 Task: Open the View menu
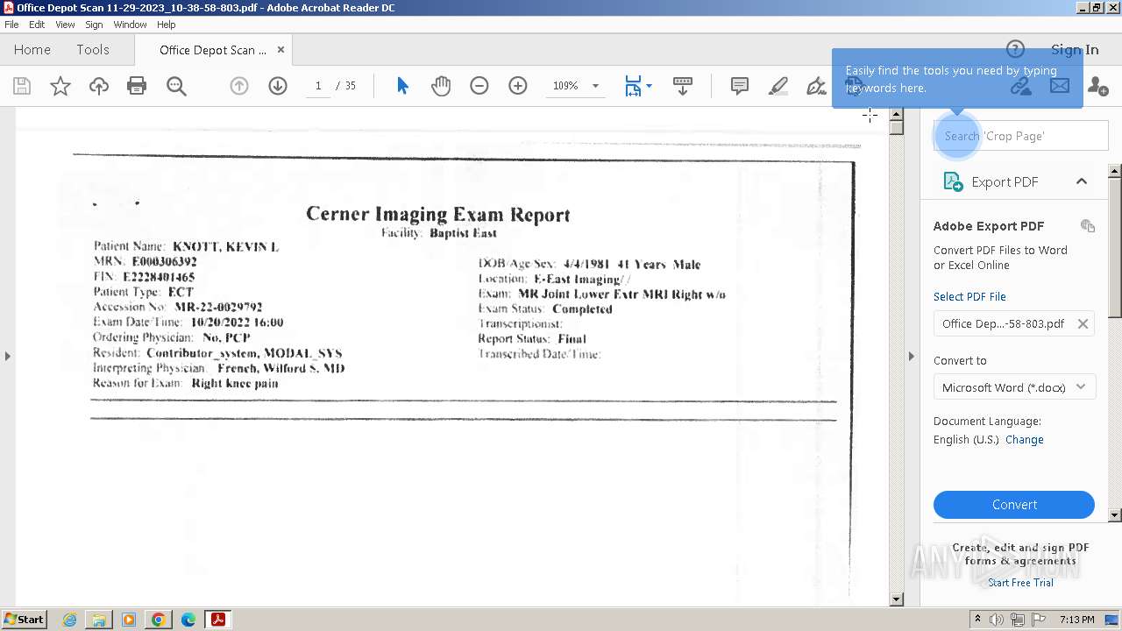[x=66, y=25]
